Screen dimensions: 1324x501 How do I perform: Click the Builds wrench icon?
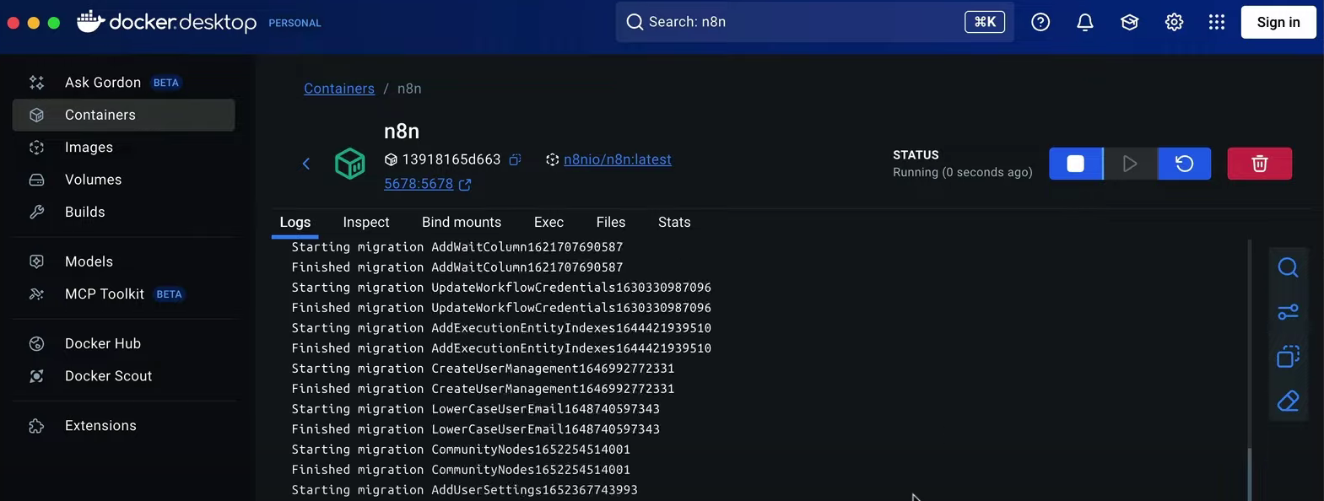click(36, 212)
